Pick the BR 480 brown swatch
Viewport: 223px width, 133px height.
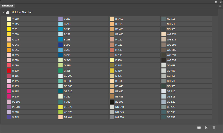pos(112,34)
